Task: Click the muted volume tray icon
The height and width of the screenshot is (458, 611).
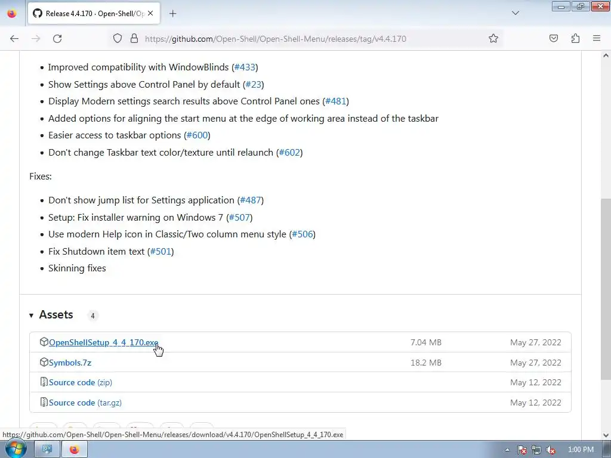Action: pos(551,450)
